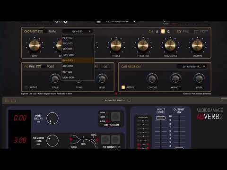The width and height of the screenshot is (227, 170).
Task: Click the GAIN knob
Action: click(x=35, y=45)
